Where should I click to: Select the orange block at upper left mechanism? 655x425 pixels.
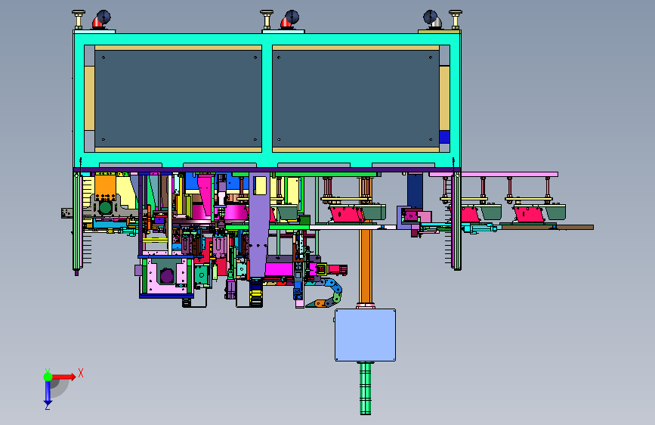pos(105,187)
